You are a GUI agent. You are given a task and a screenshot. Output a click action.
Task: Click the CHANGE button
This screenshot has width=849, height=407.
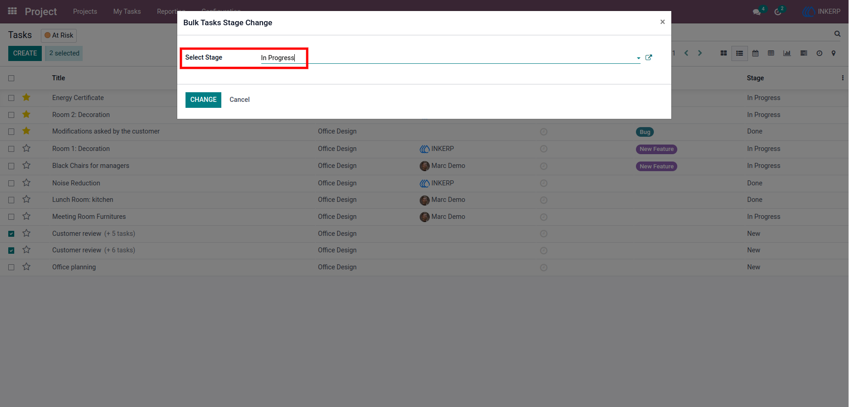coord(203,100)
